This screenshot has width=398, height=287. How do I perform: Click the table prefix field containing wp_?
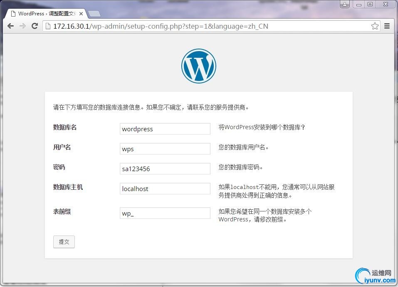(x=165, y=213)
